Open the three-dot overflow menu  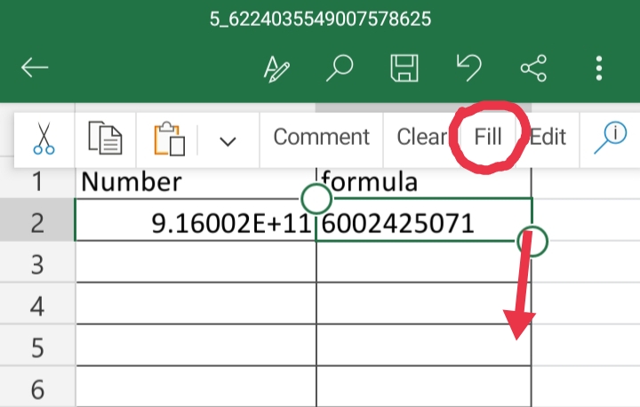point(599,68)
